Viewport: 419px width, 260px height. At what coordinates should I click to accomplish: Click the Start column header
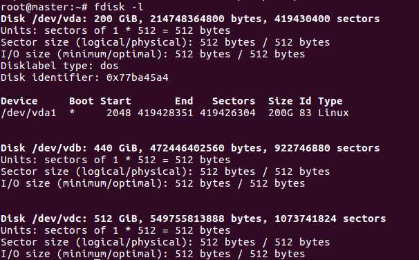(x=115, y=101)
